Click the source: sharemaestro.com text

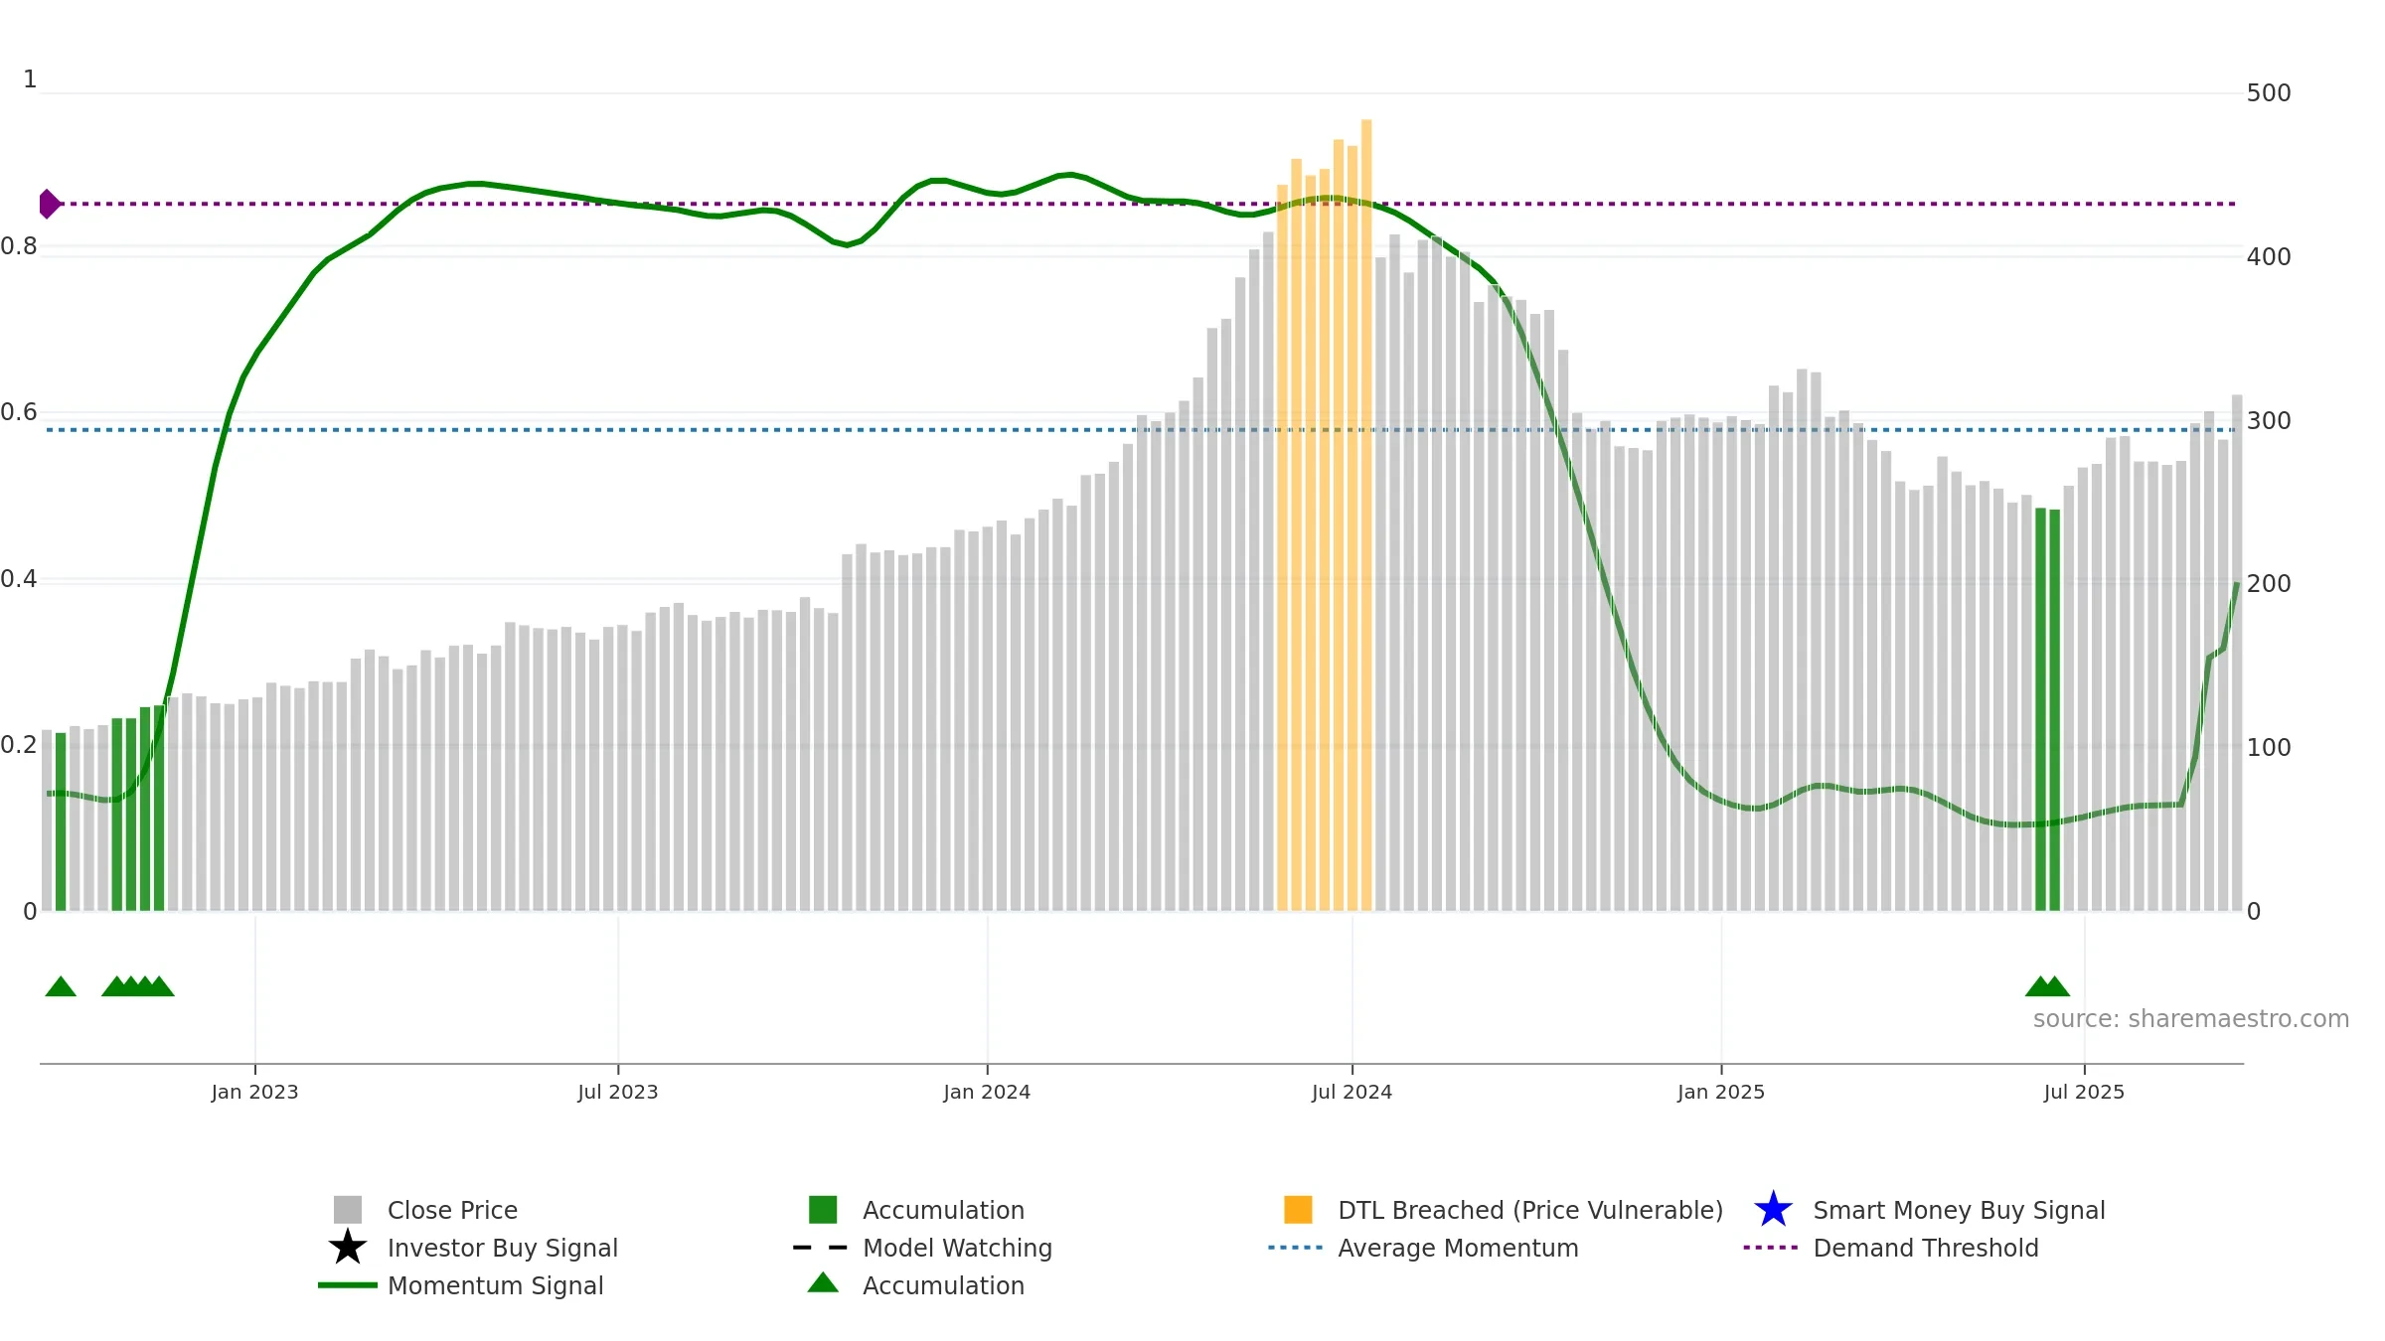tap(2191, 1019)
